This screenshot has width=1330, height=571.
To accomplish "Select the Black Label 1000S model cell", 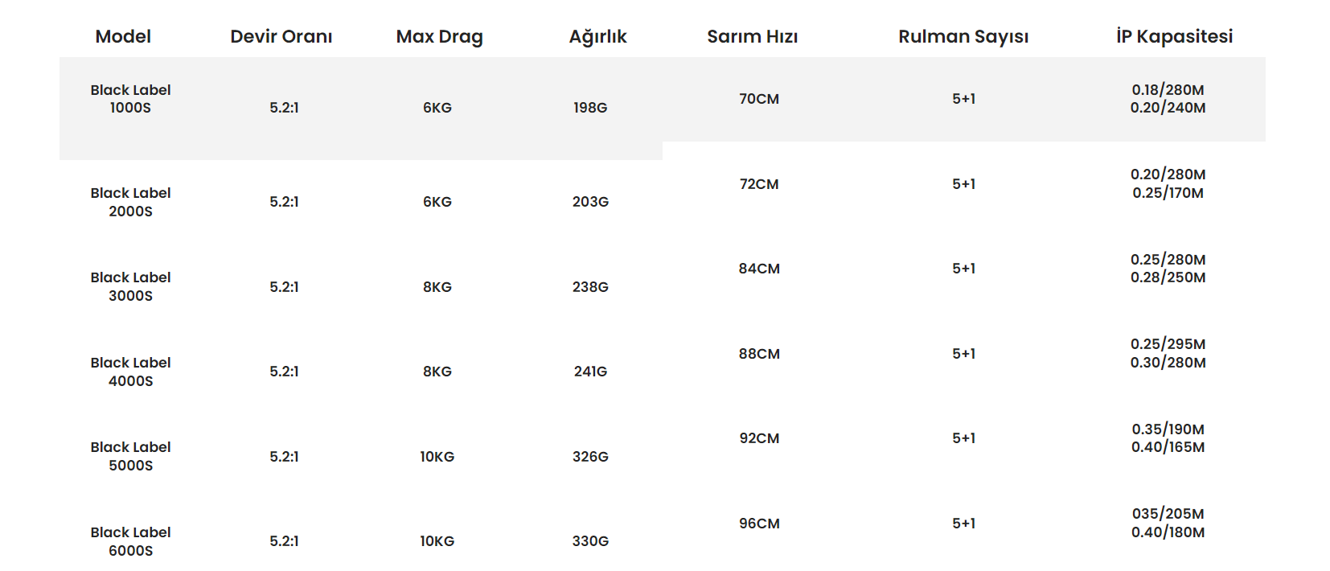I will point(130,99).
